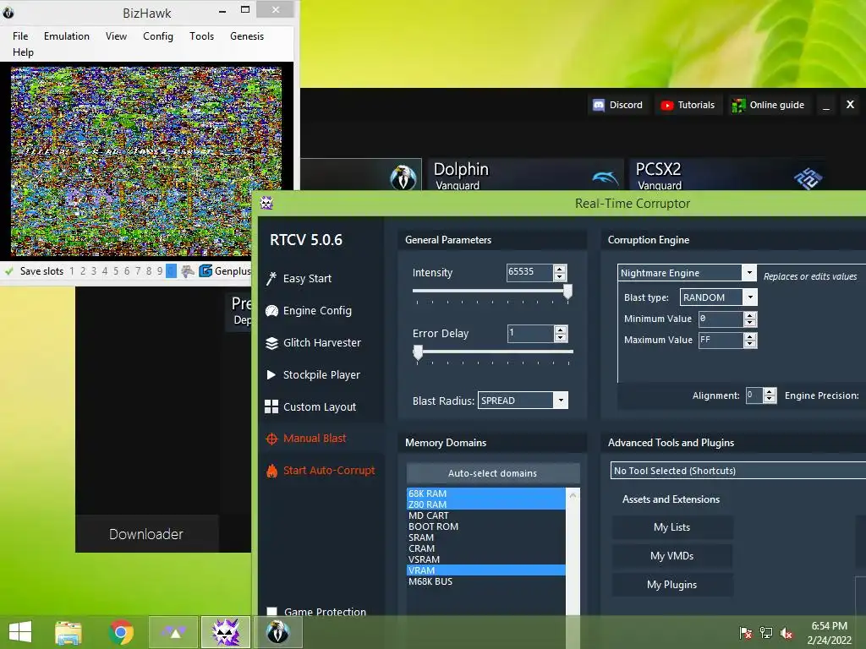Open the View menu in BizHawk
Image resolution: width=866 pixels, height=649 pixels.
click(116, 36)
